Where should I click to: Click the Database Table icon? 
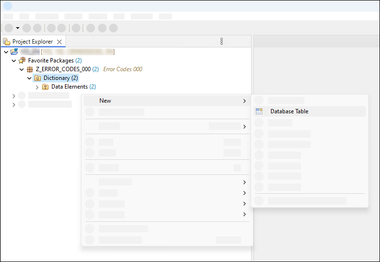259,111
